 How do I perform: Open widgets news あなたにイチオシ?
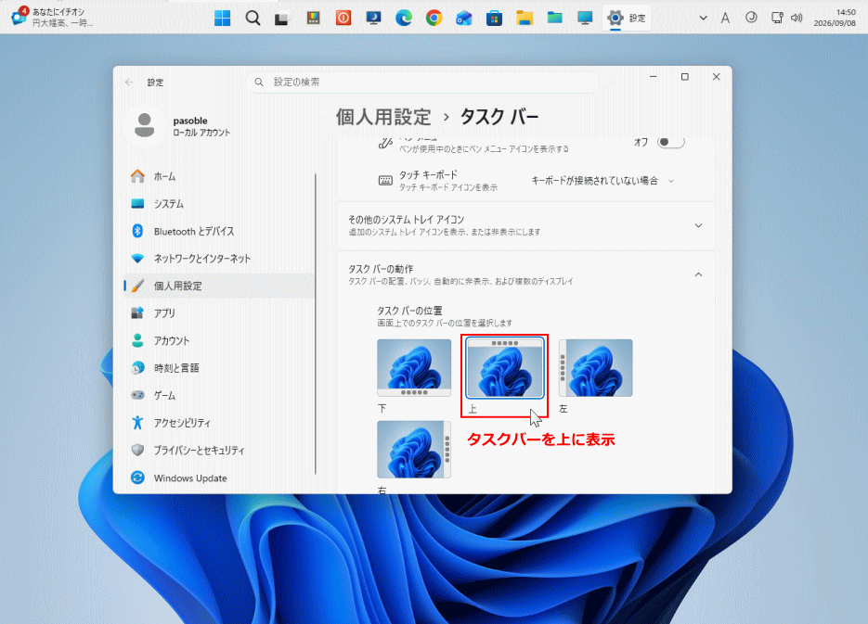point(54,17)
